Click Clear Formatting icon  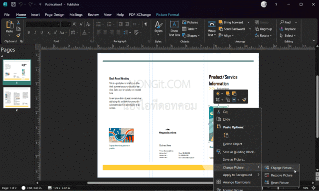[88, 24]
